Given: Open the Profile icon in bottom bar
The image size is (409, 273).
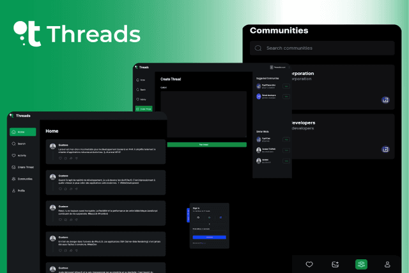Looking at the screenshot, I should click(387, 264).
